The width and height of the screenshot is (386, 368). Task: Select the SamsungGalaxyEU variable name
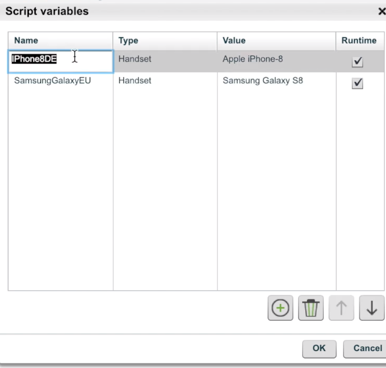[x=53, y=81]
